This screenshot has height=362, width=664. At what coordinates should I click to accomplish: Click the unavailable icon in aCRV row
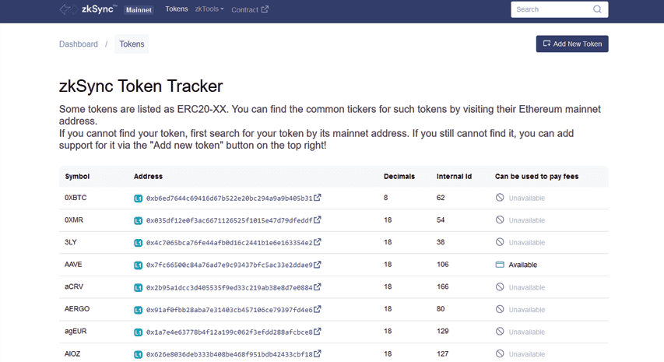point(500,286)
